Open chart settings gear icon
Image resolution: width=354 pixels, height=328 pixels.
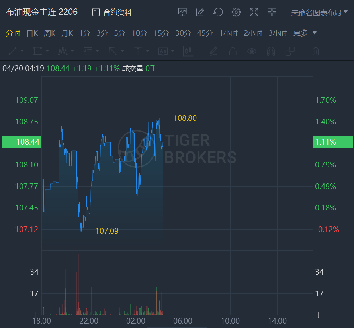236,12
